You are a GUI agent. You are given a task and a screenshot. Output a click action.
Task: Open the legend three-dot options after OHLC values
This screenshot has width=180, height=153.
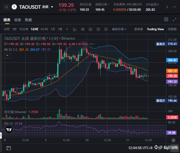coord(93,44)
